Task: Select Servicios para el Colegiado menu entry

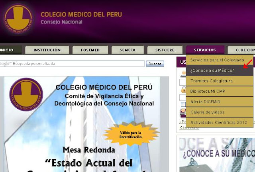Action: [220, 60]
